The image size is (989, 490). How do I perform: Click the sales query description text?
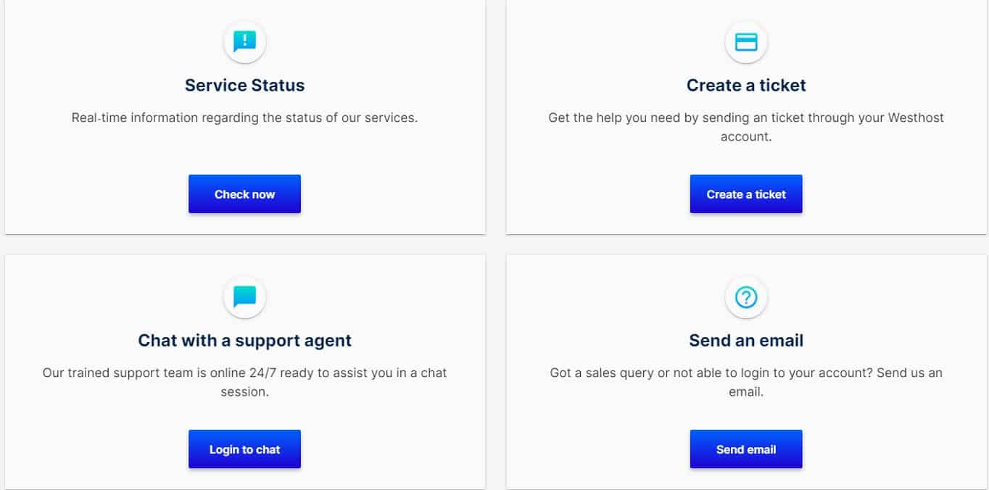point(746,382)
